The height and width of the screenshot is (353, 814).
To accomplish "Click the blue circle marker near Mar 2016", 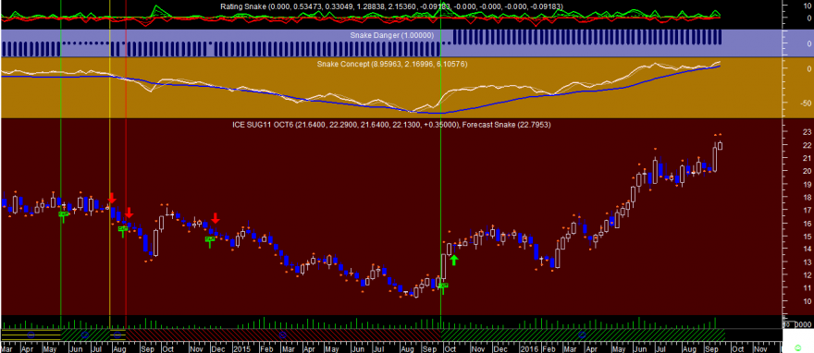I will tap(582, 335).
